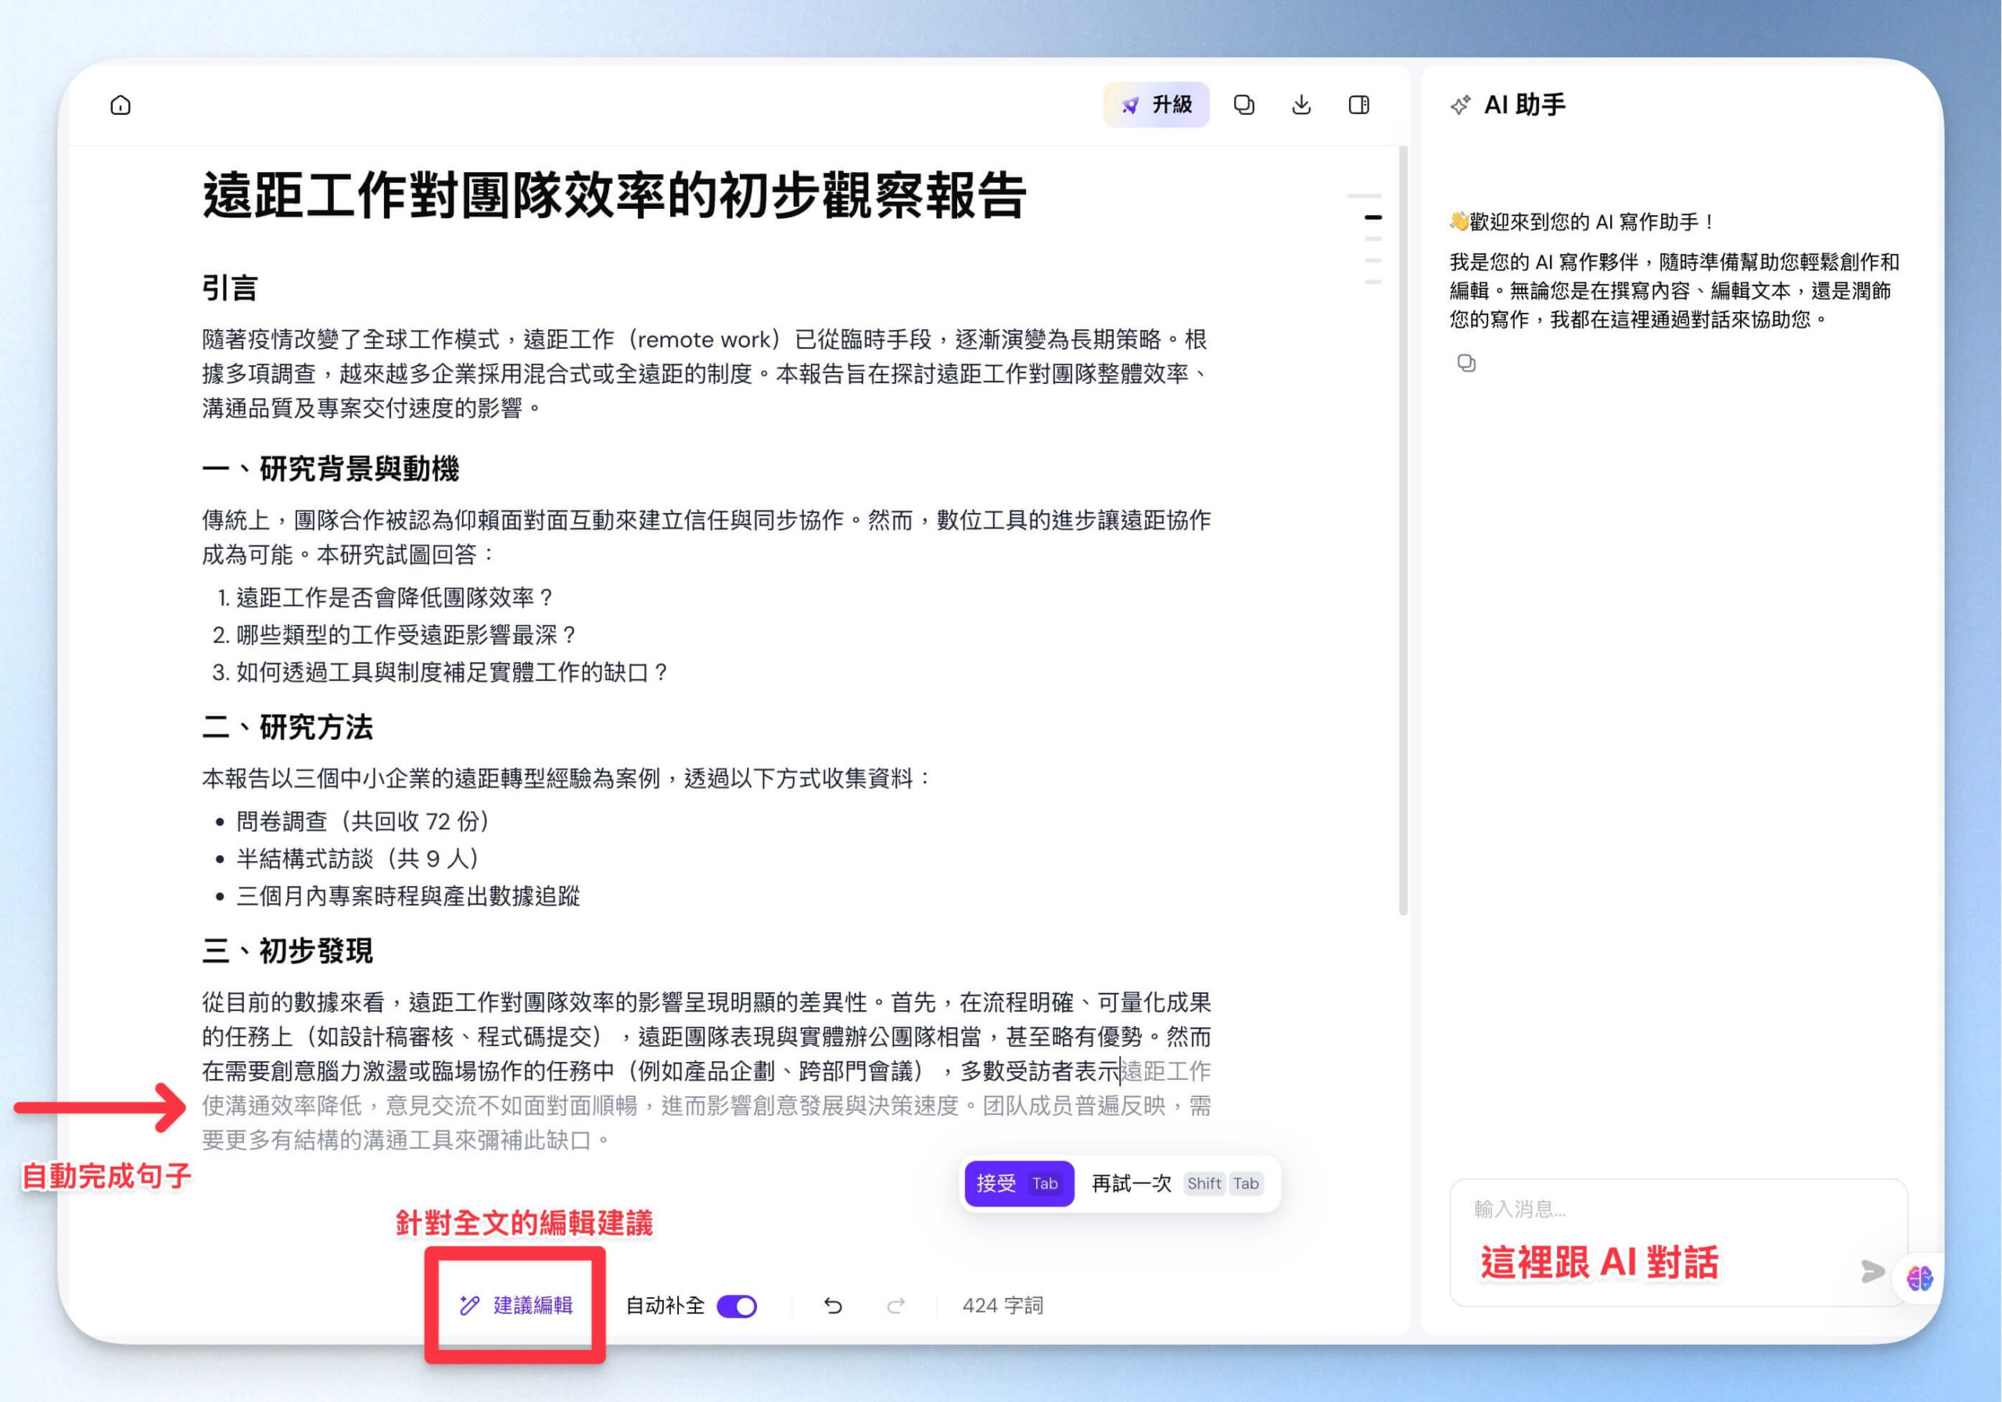Click the AI 助手 sparkle icon
Viewport: 2002px width, 1402px height.
click(x=1459, y=106)
